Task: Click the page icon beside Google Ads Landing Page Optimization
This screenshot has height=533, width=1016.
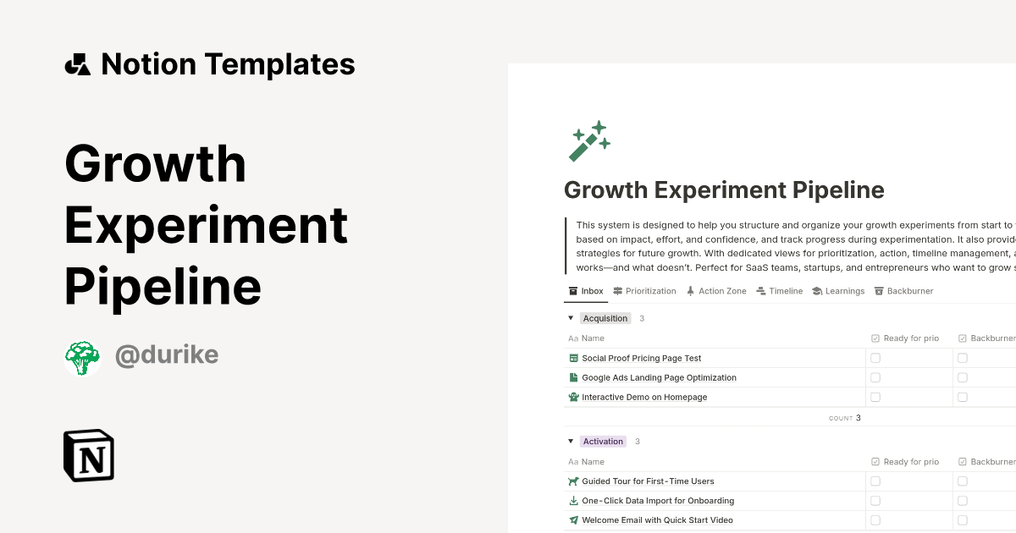Action: tap(574, 377)
